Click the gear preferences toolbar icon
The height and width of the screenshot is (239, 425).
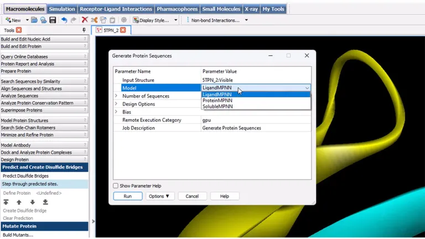[124, 20]
